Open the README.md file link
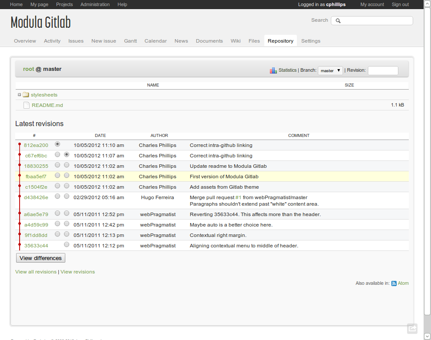The image size is (431, 340). pyautogui.click(x=47, y=105)
